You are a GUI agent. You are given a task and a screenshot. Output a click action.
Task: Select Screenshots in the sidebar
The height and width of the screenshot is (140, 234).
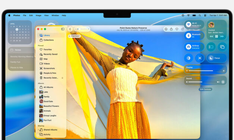pos(51,69)
